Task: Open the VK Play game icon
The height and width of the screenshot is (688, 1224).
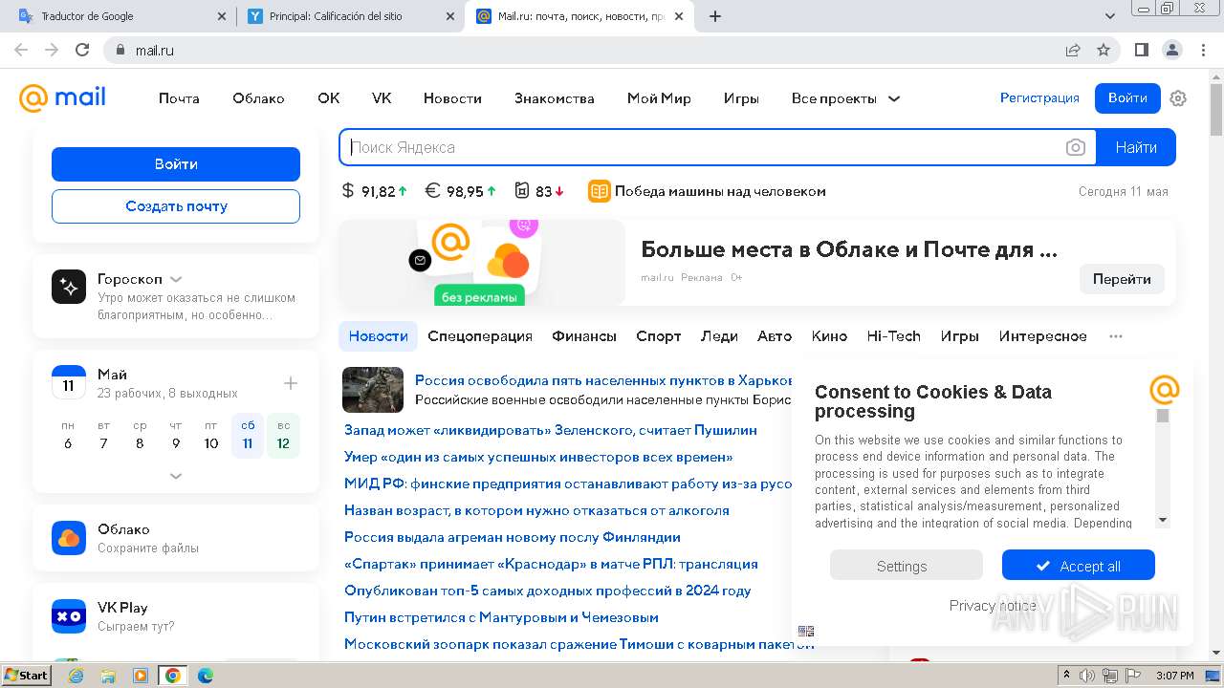Action: [x=69, y=616]
